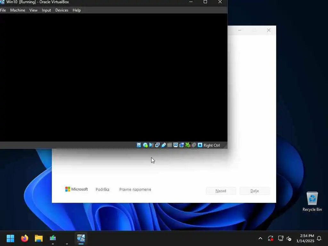The width and height of the screenshot is (328, 246).
Task: Open the Machine menu
Action: tap(18, 10)
